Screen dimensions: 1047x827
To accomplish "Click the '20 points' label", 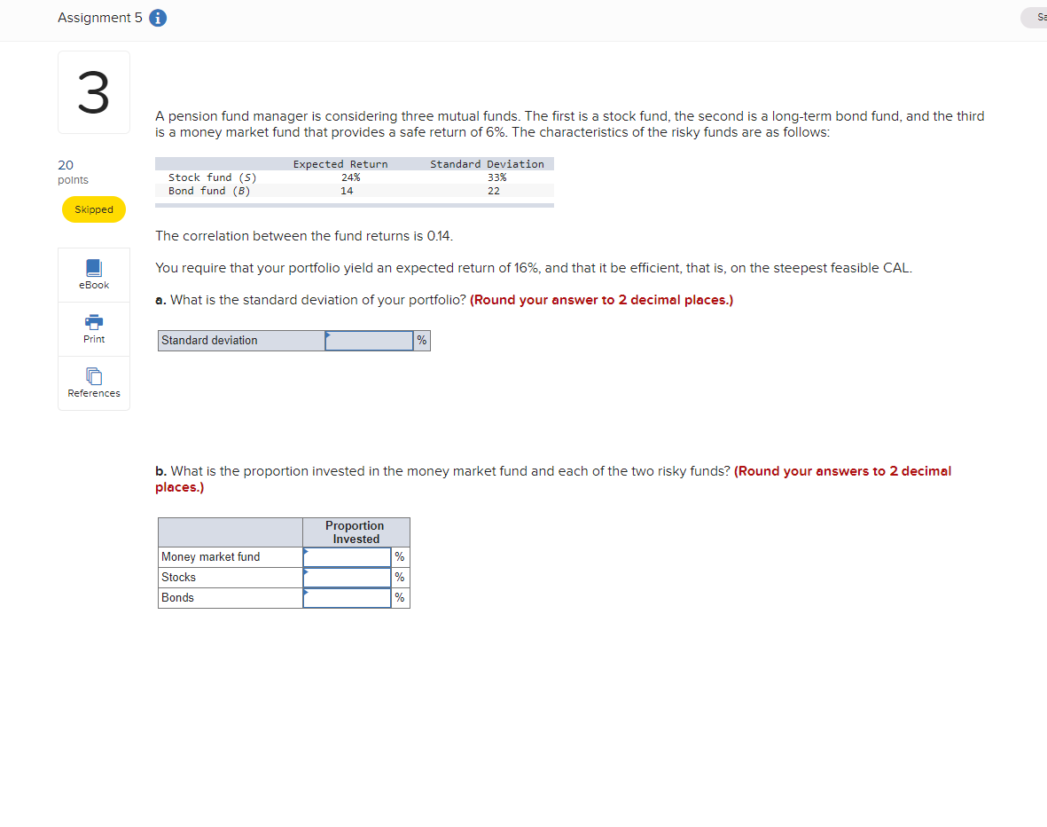I will (x=73, y=172).
